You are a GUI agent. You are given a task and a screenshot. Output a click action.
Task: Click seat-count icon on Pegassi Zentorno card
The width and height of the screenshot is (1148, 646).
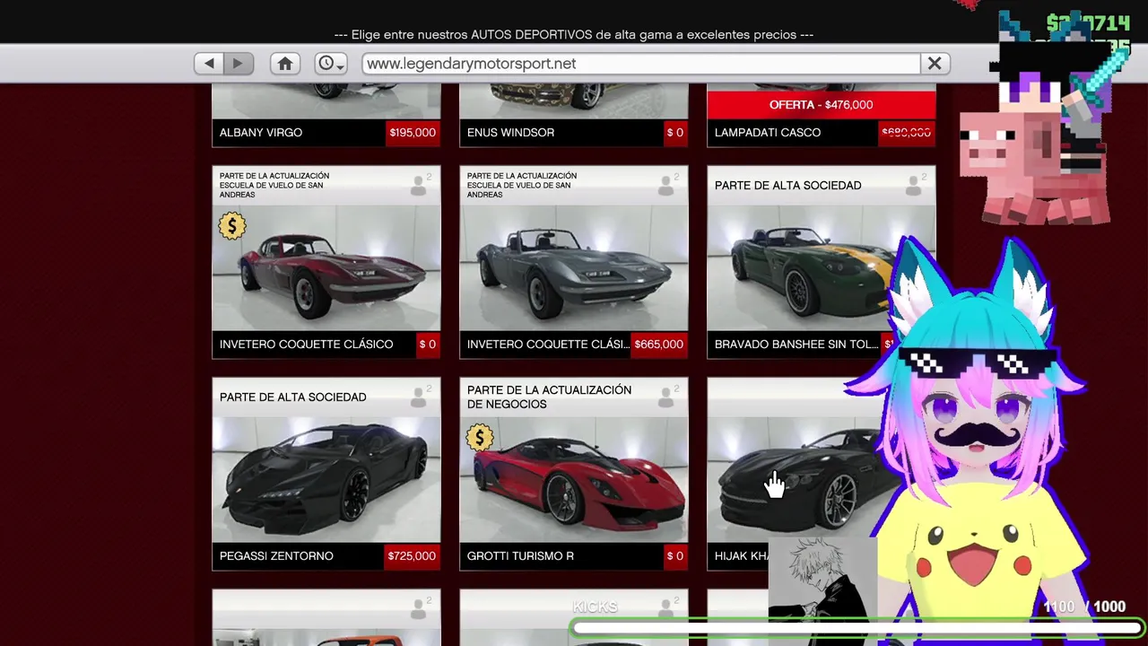click(419, 397)
